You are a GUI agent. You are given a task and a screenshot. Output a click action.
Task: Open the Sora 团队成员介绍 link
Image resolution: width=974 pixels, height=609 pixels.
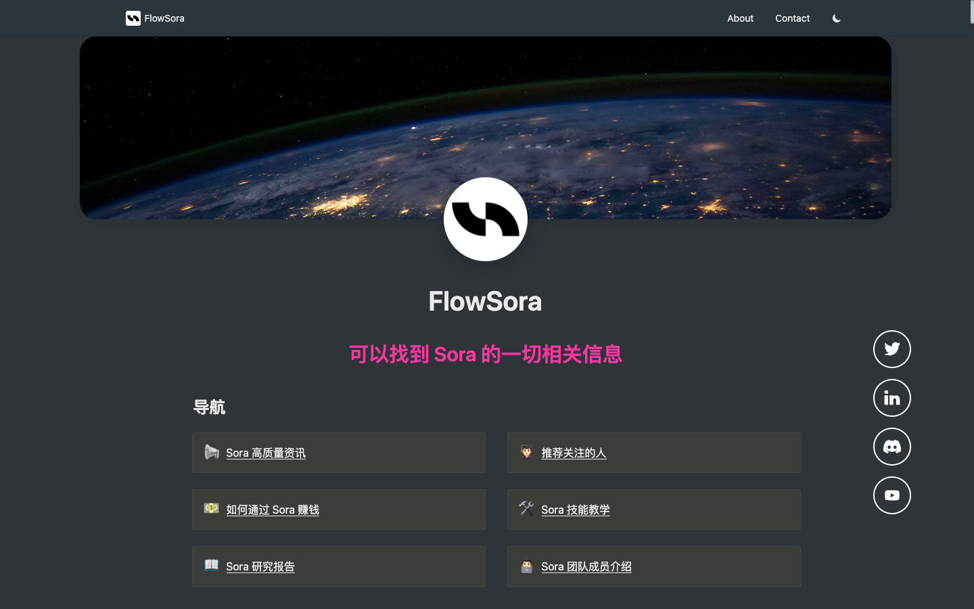[x=586, y=566]
